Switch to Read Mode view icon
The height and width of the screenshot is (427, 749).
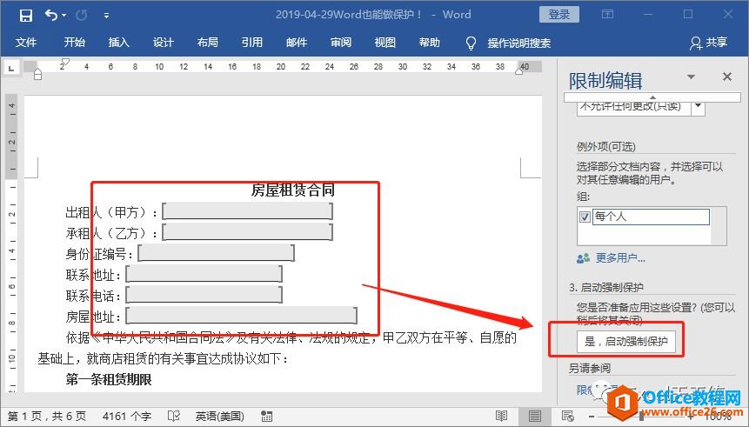[x=502, y=416]
